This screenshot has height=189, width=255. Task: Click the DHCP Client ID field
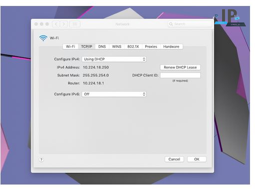coord(180,75)
